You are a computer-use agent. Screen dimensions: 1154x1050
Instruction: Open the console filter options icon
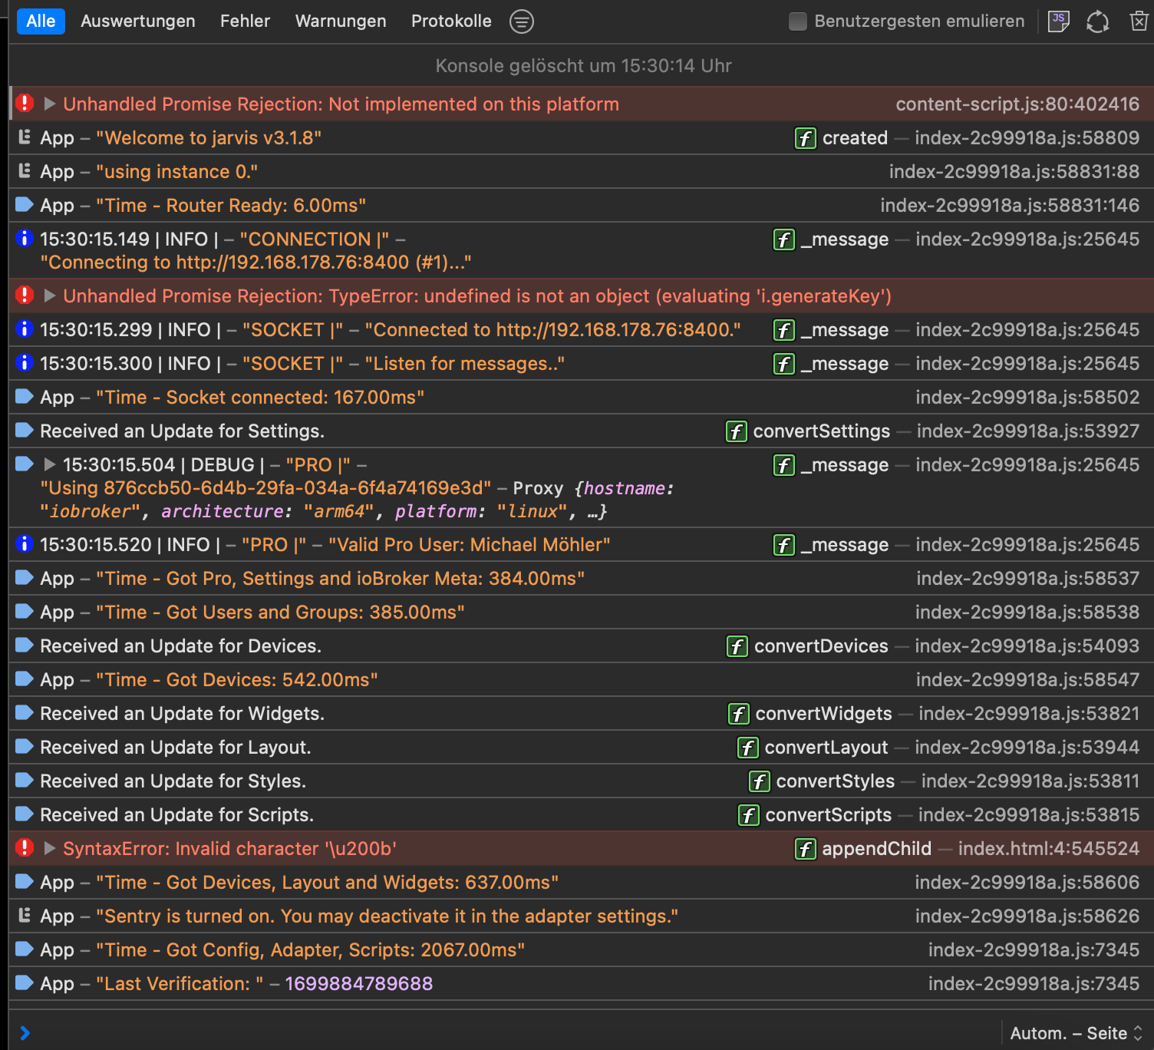point(522,21)
